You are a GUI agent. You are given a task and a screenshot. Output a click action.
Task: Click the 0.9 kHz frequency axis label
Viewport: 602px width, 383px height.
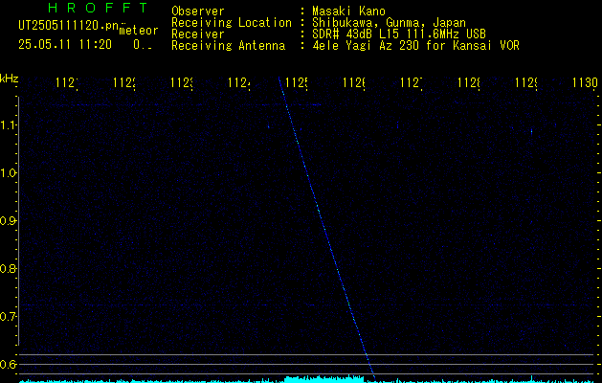(x=8, y=220)
